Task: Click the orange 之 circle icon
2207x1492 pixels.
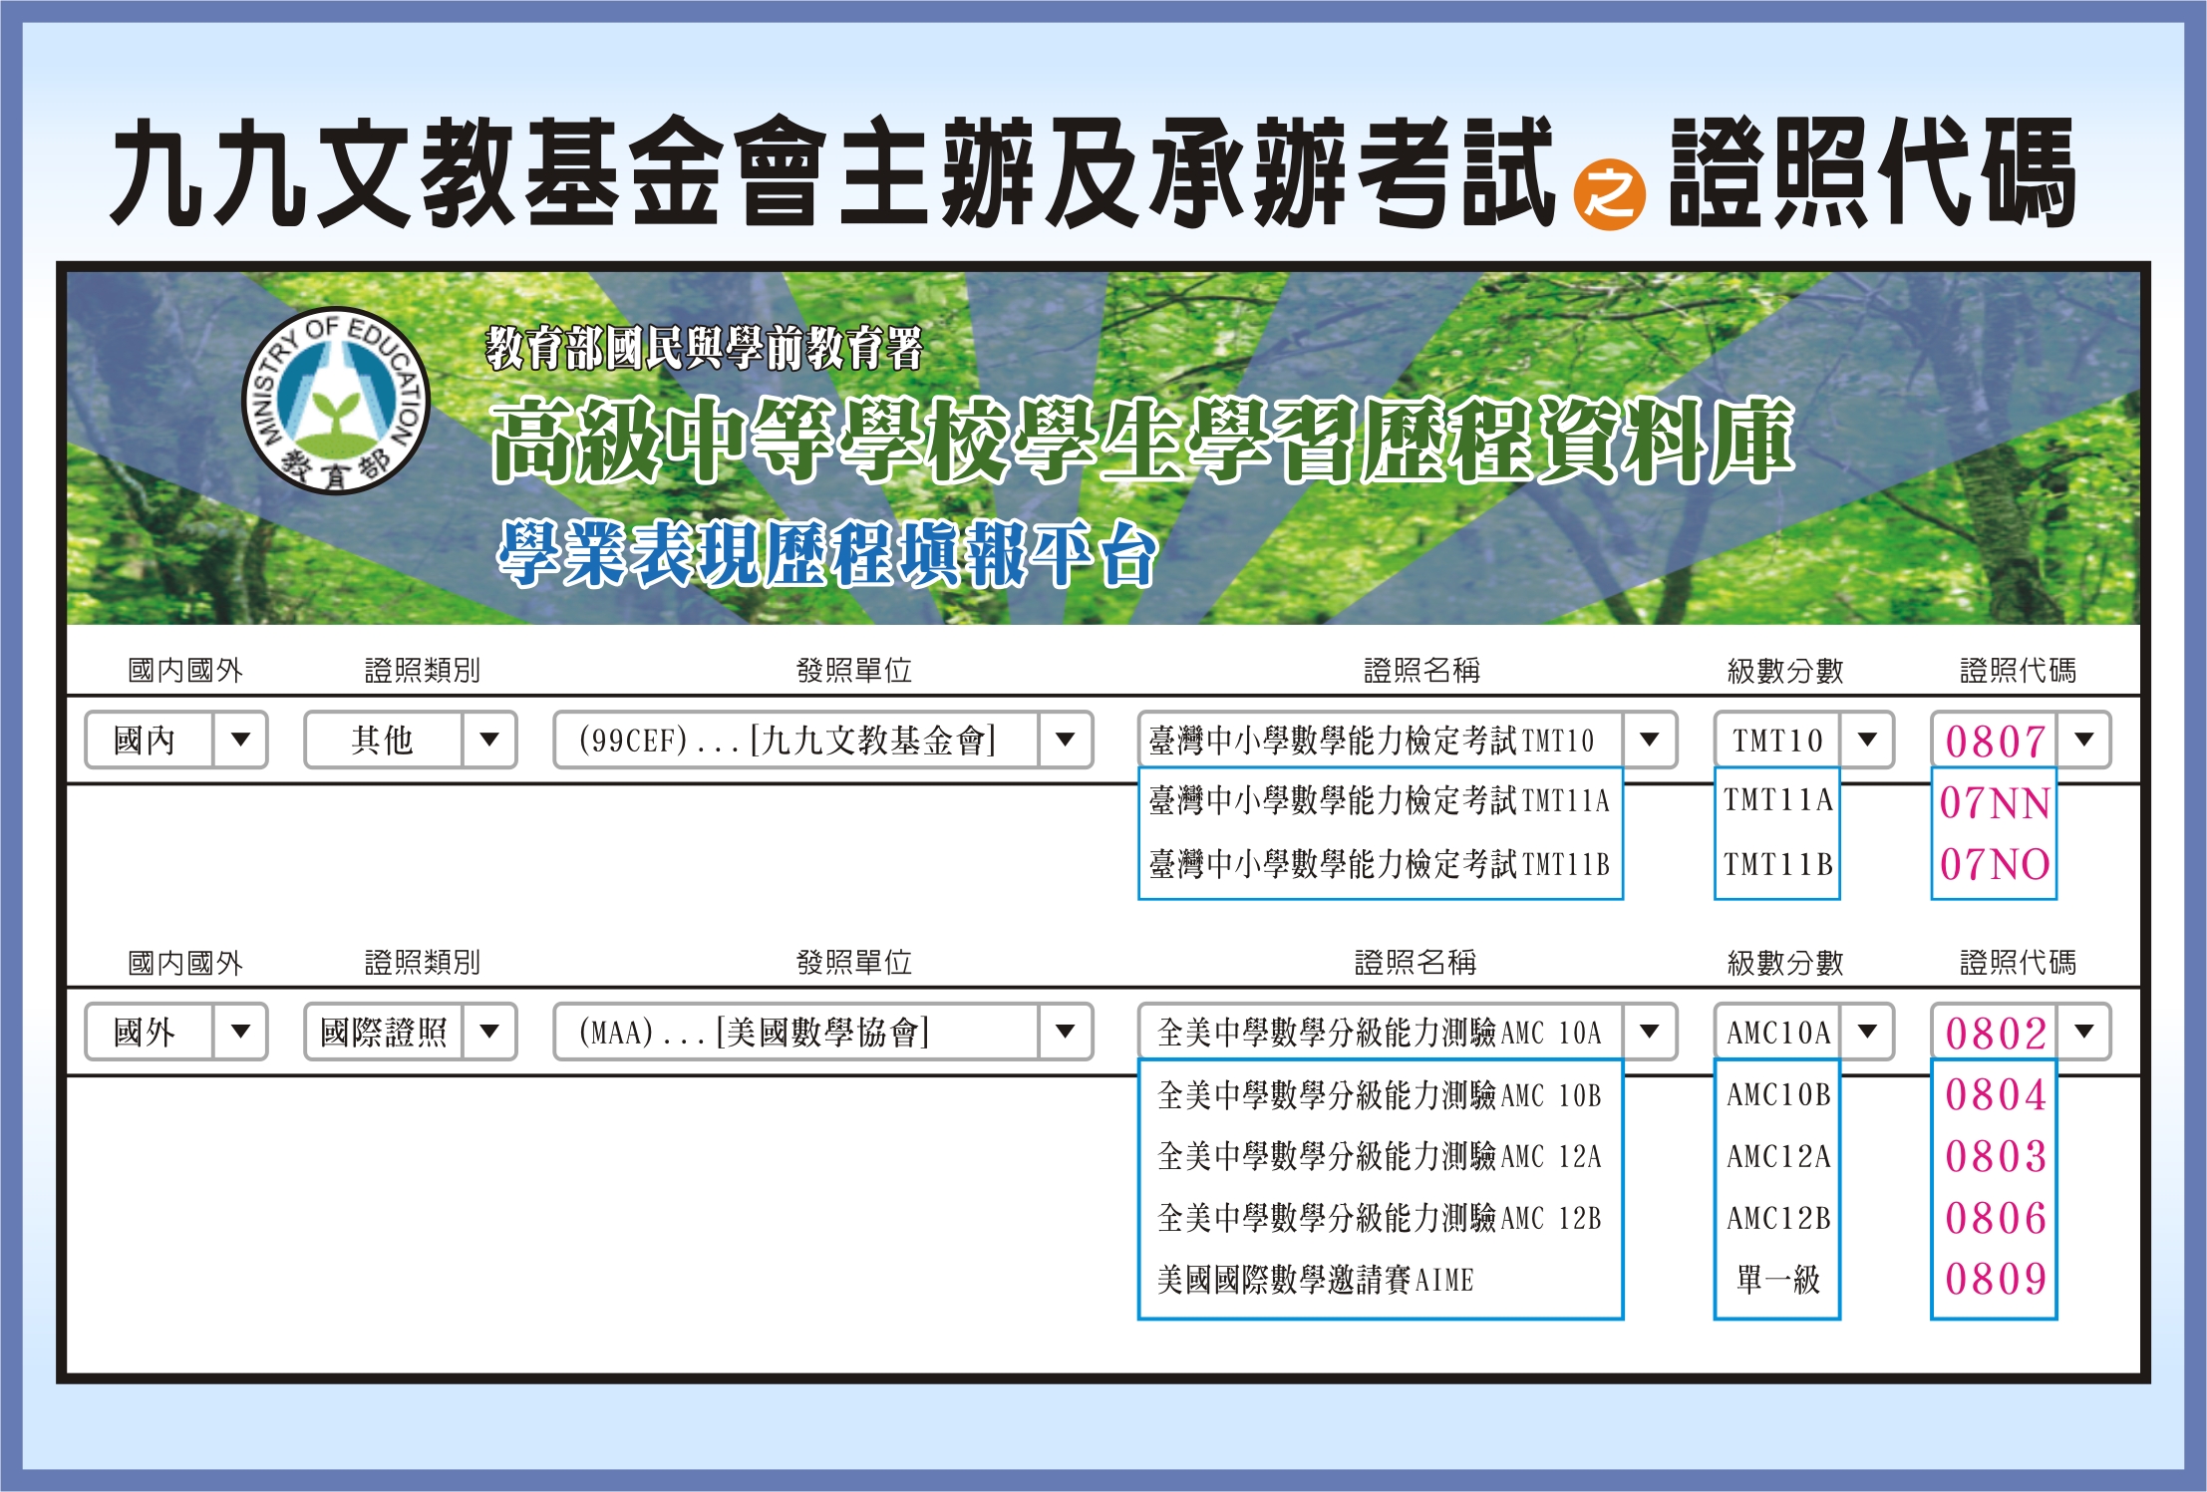Action: (x=1609, y=194)
